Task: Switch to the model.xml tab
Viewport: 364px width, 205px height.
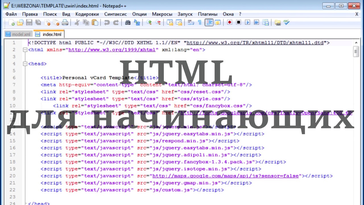Action: click(19, 34)
